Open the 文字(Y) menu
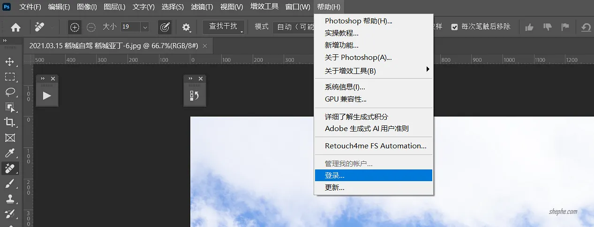This screenshot has width=594, height=227. tap(143, 7)
